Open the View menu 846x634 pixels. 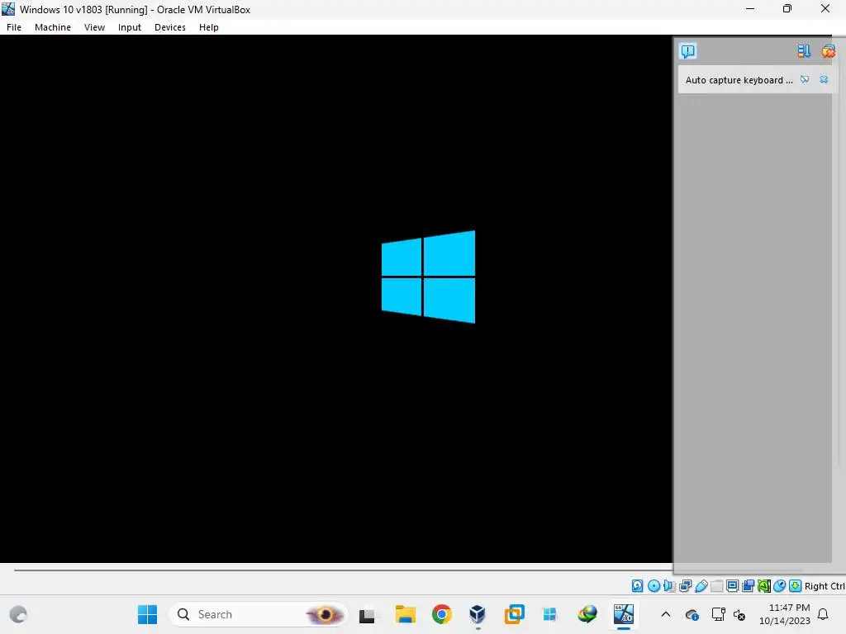click(94, 27)
